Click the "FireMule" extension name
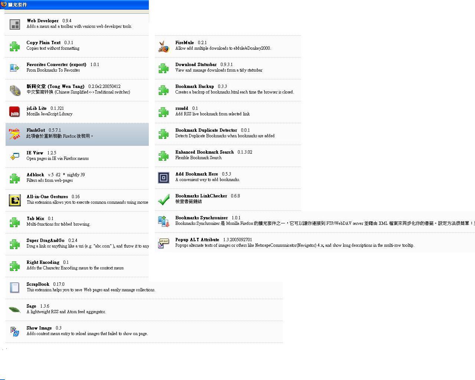The image size is (475, 380). [185, 43]
